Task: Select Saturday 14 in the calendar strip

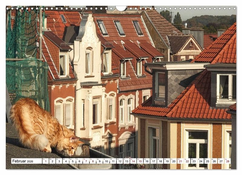Action: (133, 161)
